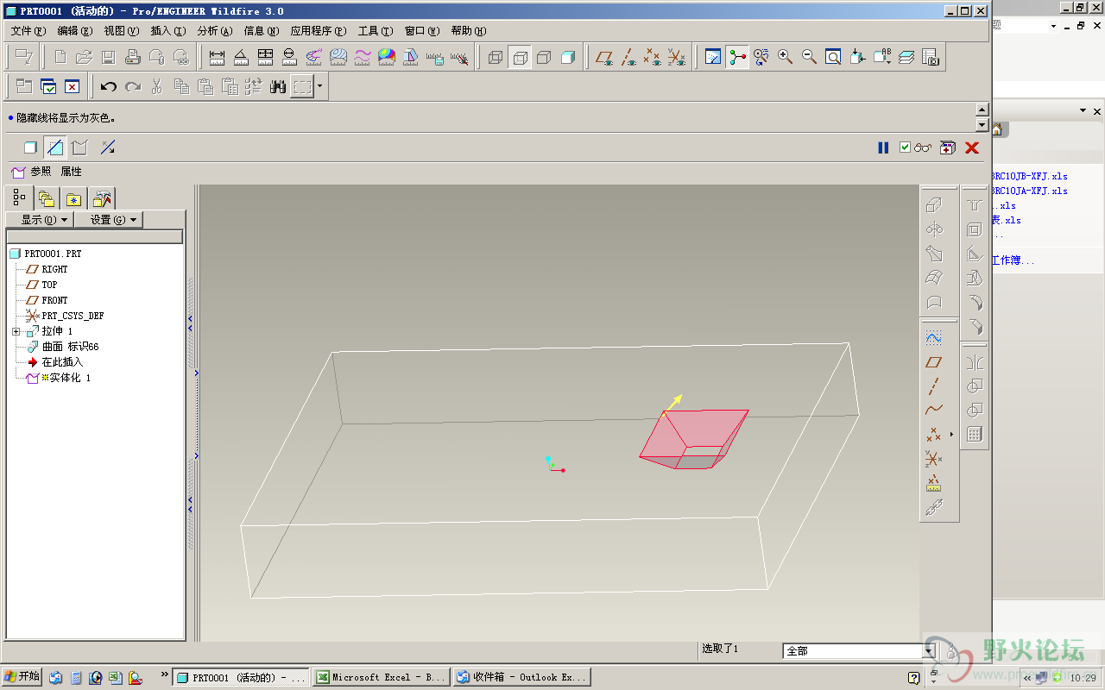Click the Undo arrow icon
Viewport: 1105px width, 690px height.
coord(109,86)
